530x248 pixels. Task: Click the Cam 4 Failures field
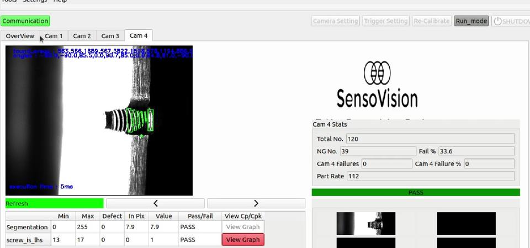(386, 163)
